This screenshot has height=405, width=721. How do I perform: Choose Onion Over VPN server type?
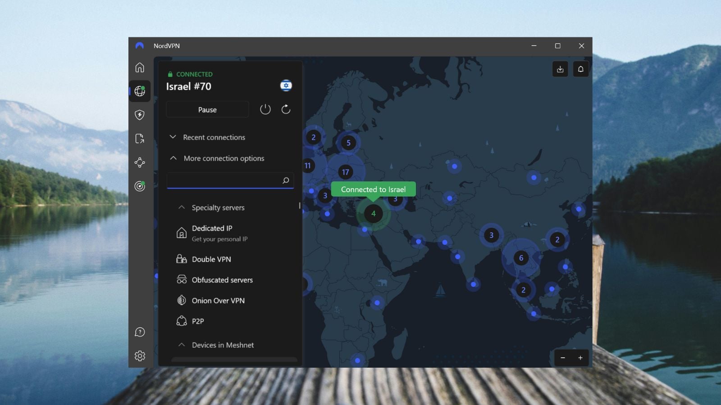[x=218, y=300]
